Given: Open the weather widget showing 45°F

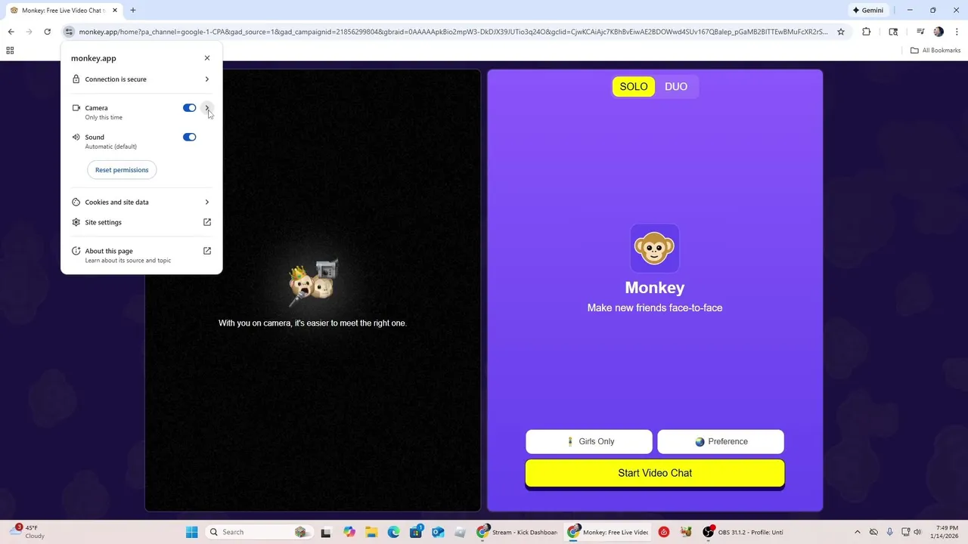Looking at the screenshot, I should point(26,532).
